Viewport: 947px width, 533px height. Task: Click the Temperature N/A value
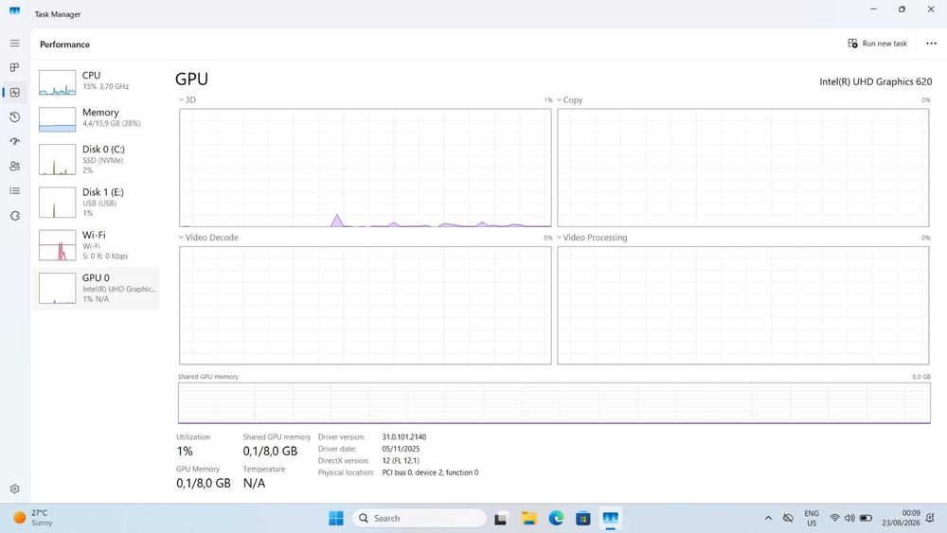coord(254,483)
